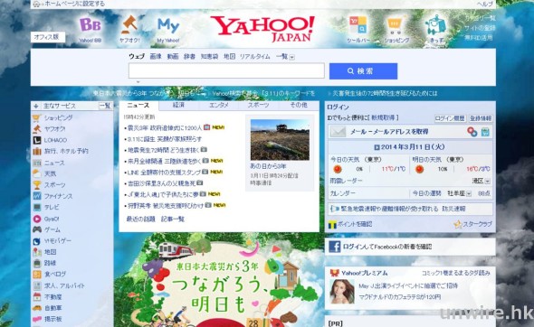
Task: Click the 新規取得 link
Action: 383,118
